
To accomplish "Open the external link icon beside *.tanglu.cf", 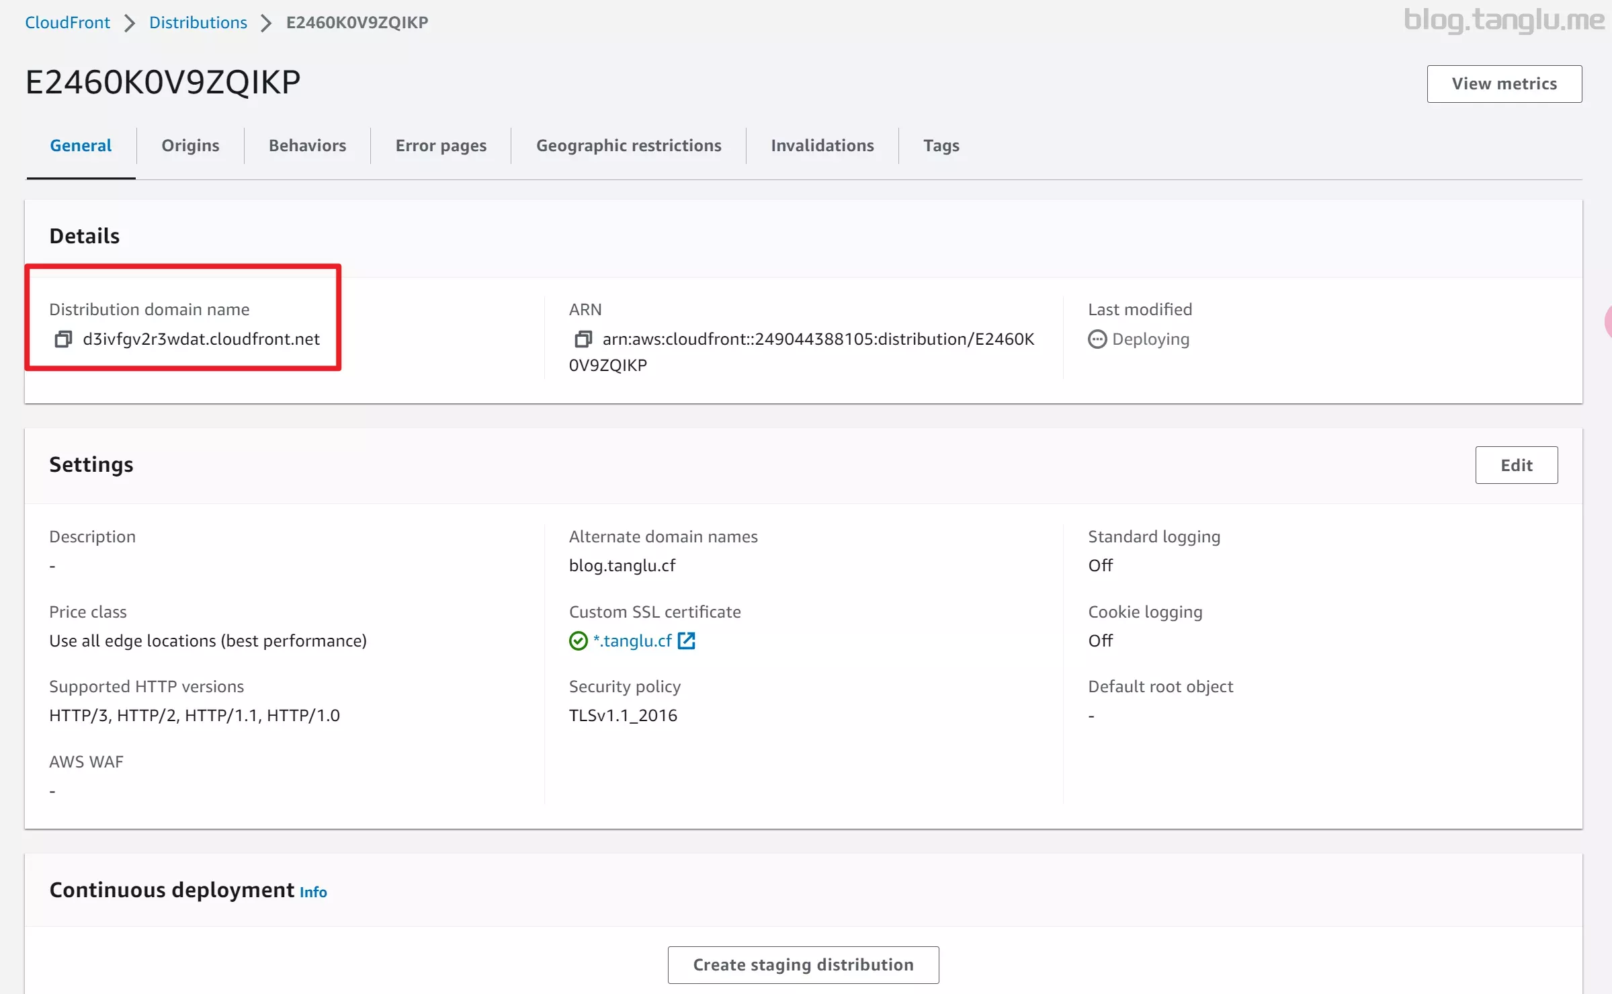I will click(686, 640).
